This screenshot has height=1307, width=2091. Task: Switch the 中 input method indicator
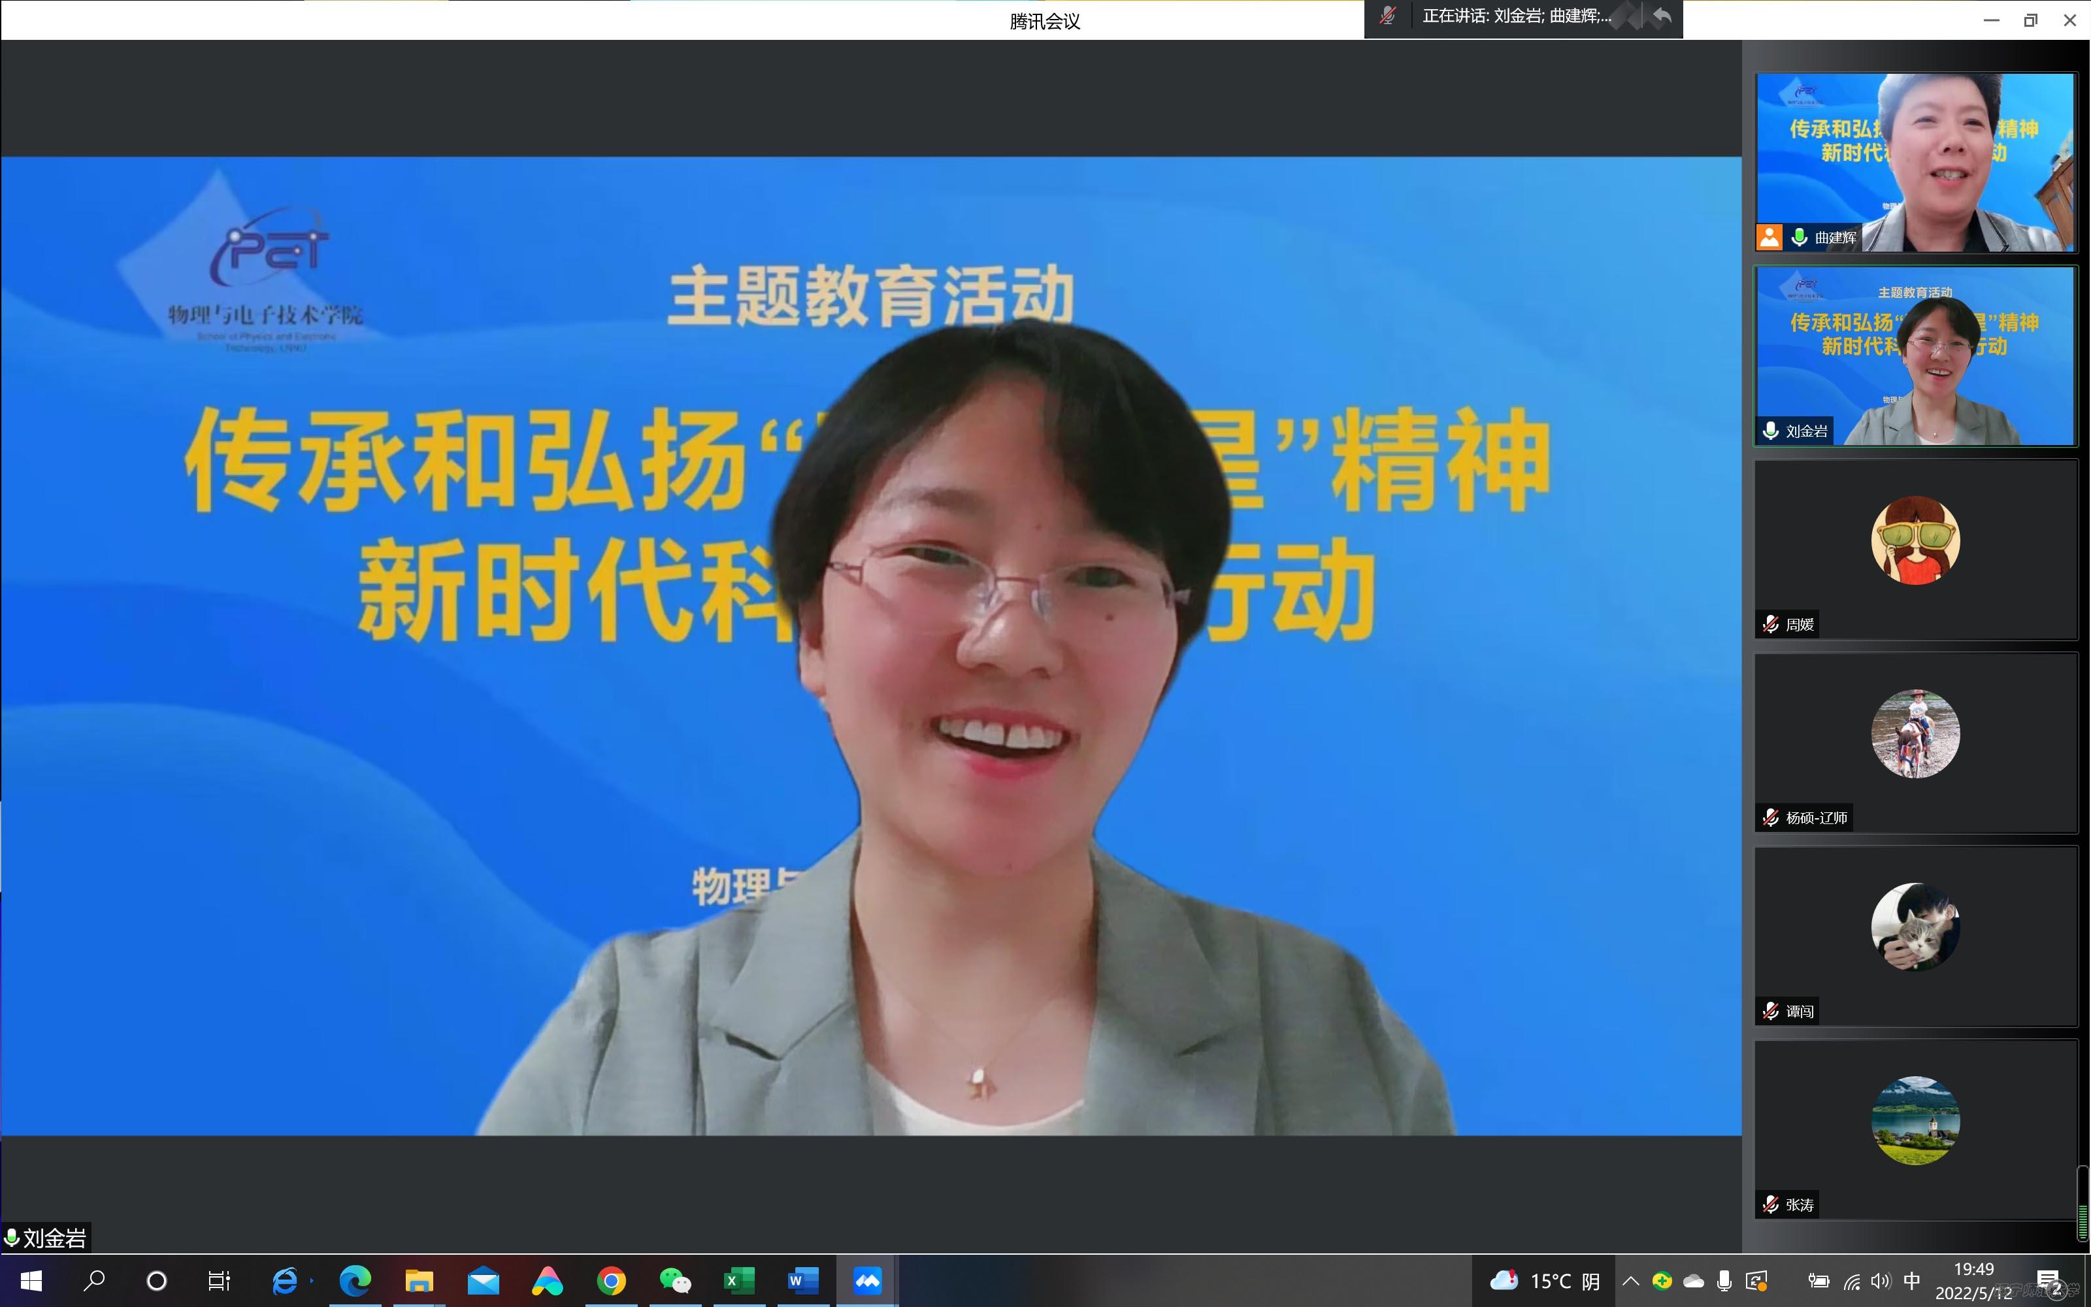pos(1911,1281)
